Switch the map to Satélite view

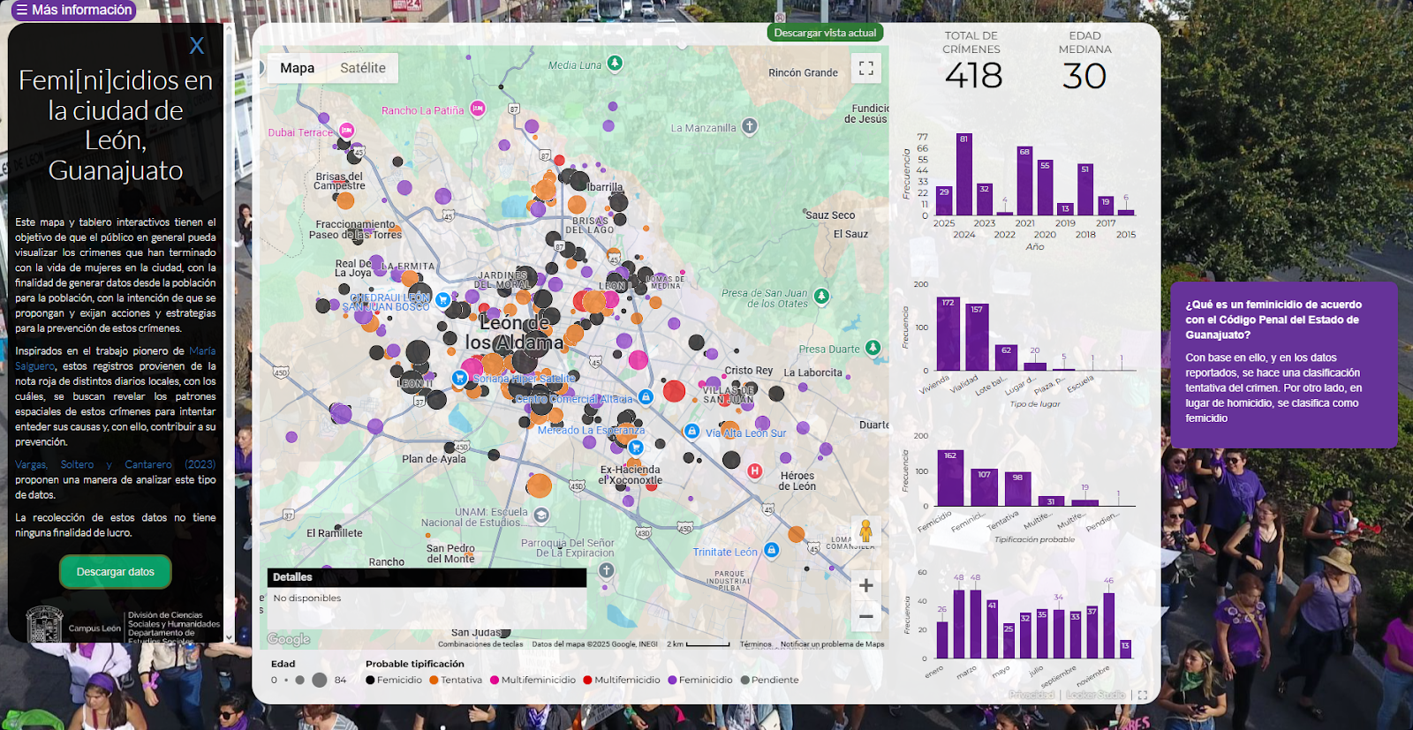pyautogui.click(x=363, y=68)
